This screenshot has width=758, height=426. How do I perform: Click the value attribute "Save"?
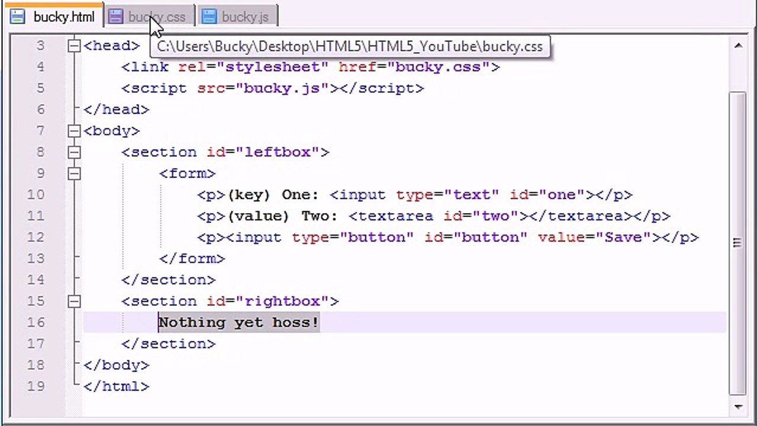pos(623,237)
